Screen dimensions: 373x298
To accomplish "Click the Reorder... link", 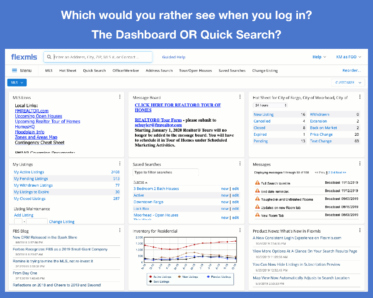I will [351, 70].
